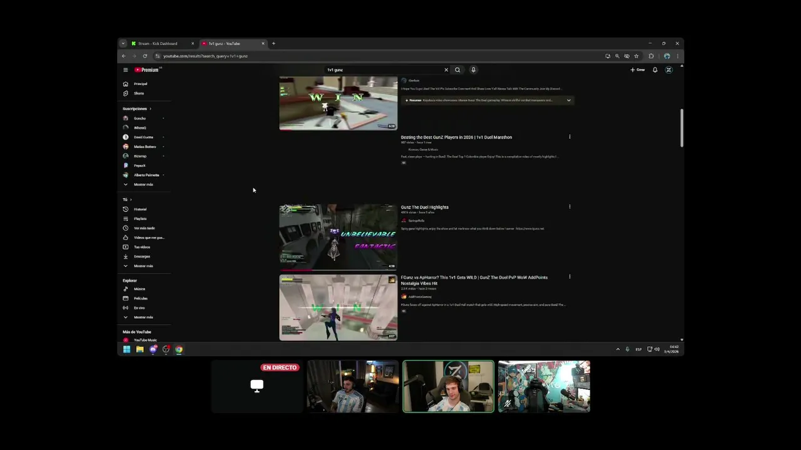Viewport: 801px width, 450px height.
Task: Open options for FGunz vs ApHorror video
Action: tap(569, 277)
